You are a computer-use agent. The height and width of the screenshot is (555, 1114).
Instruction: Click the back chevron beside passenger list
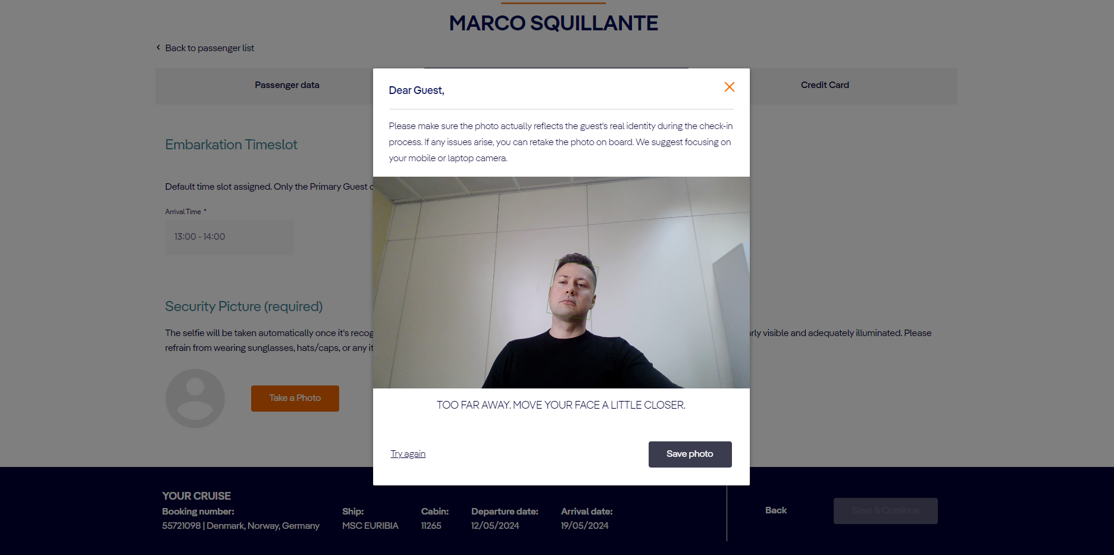(158, 48)
